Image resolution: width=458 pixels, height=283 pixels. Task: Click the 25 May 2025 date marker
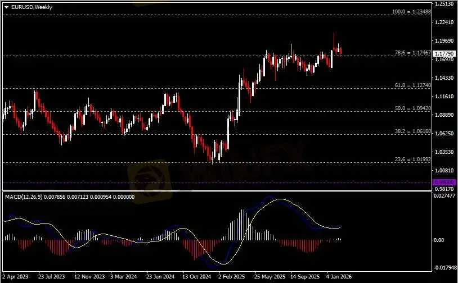click(x=268, y=277)
